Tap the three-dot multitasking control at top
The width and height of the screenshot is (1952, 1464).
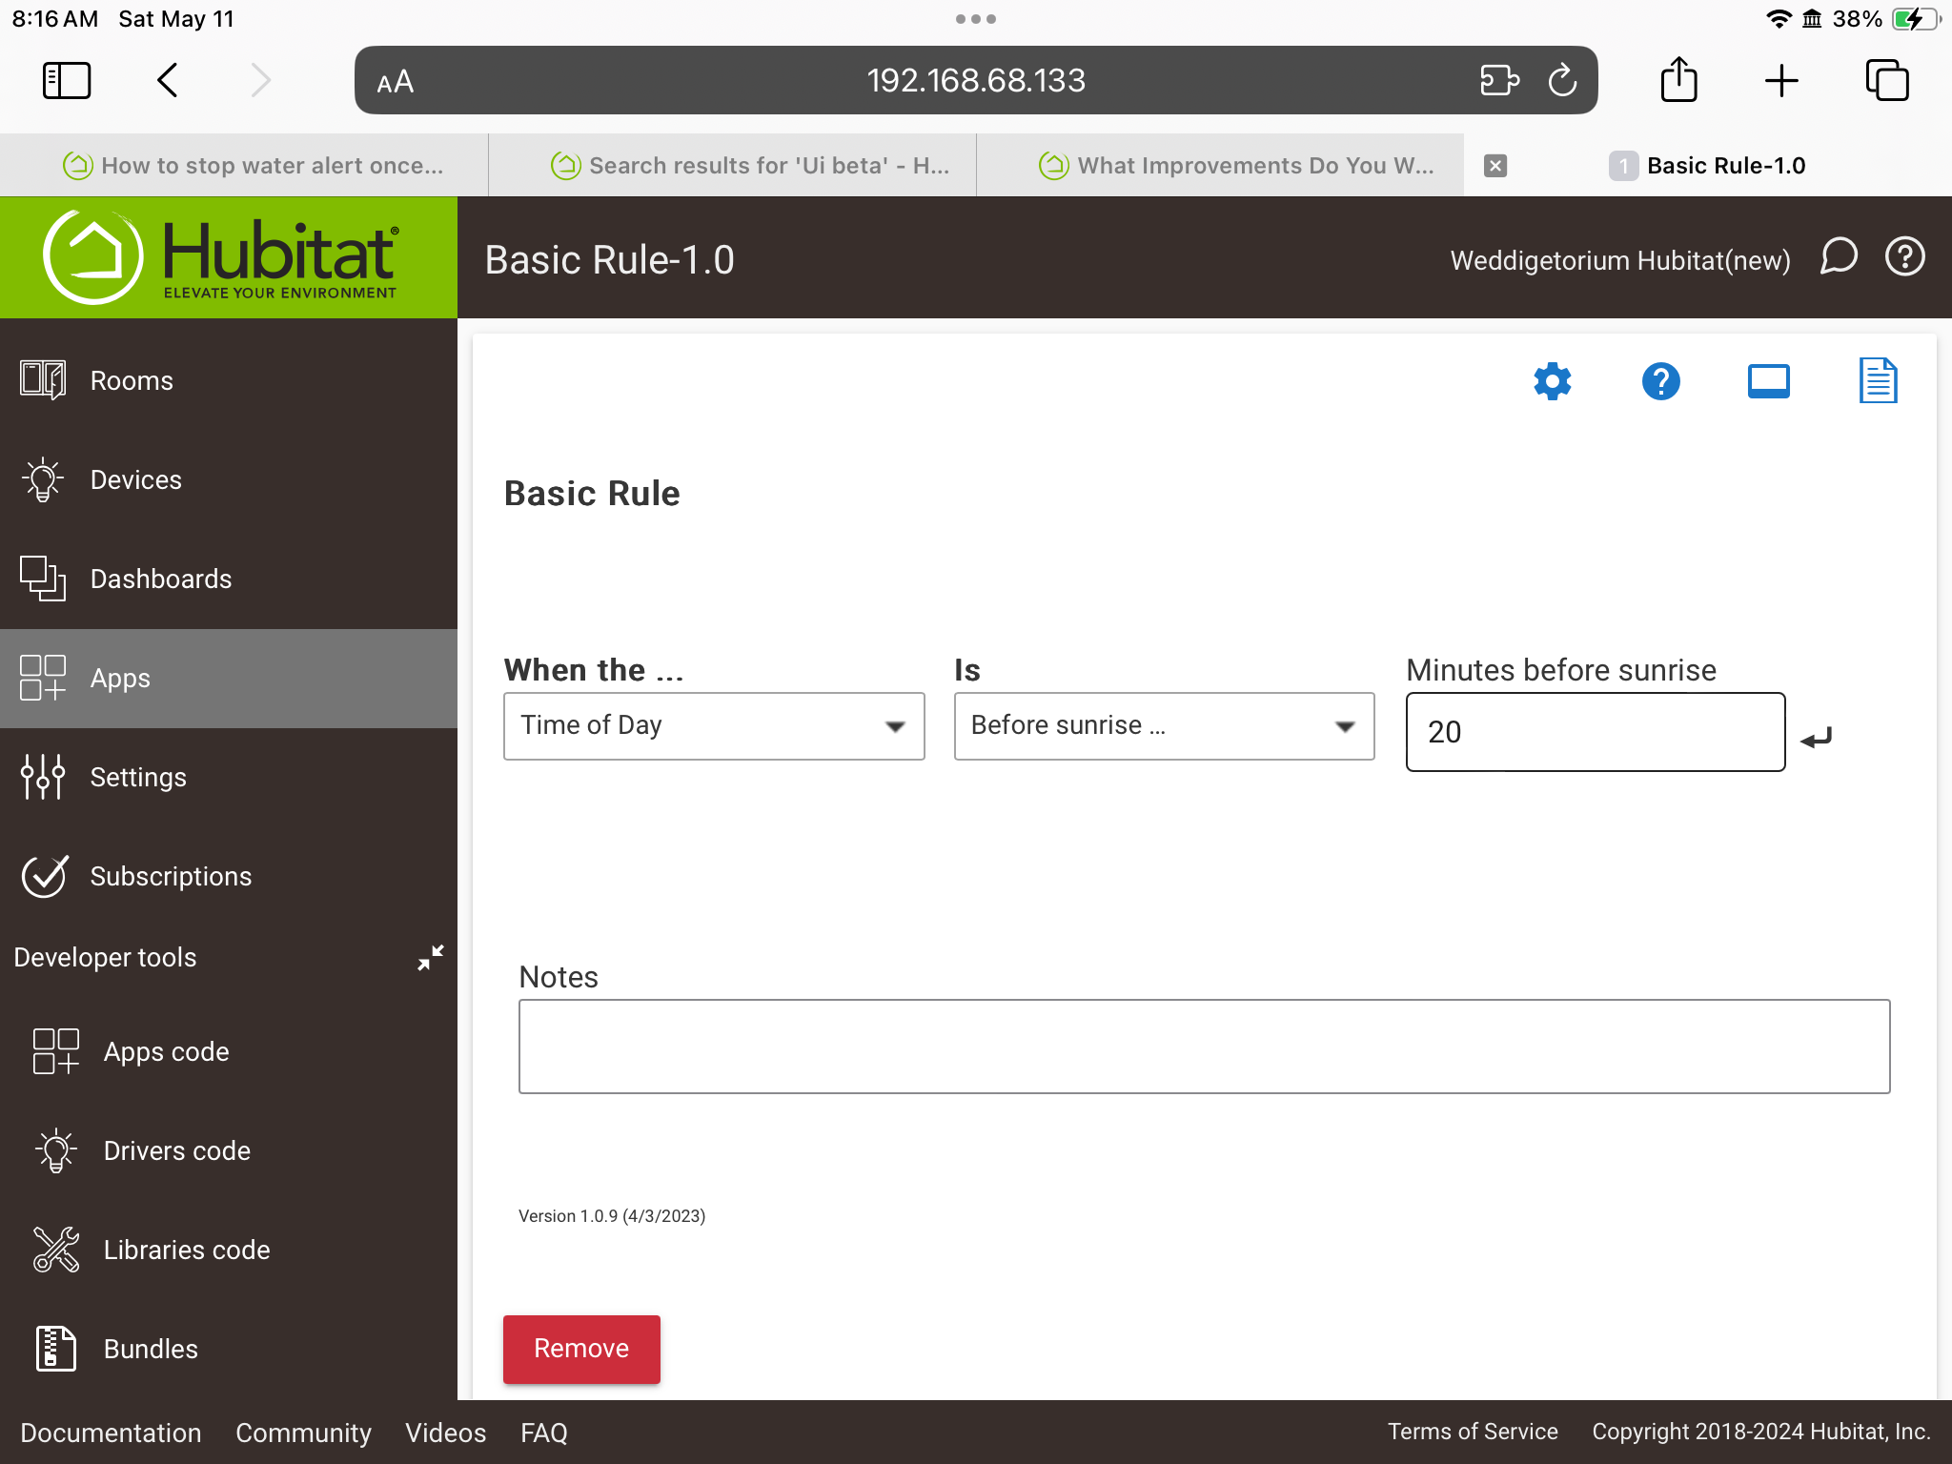(x=976, y=19)
